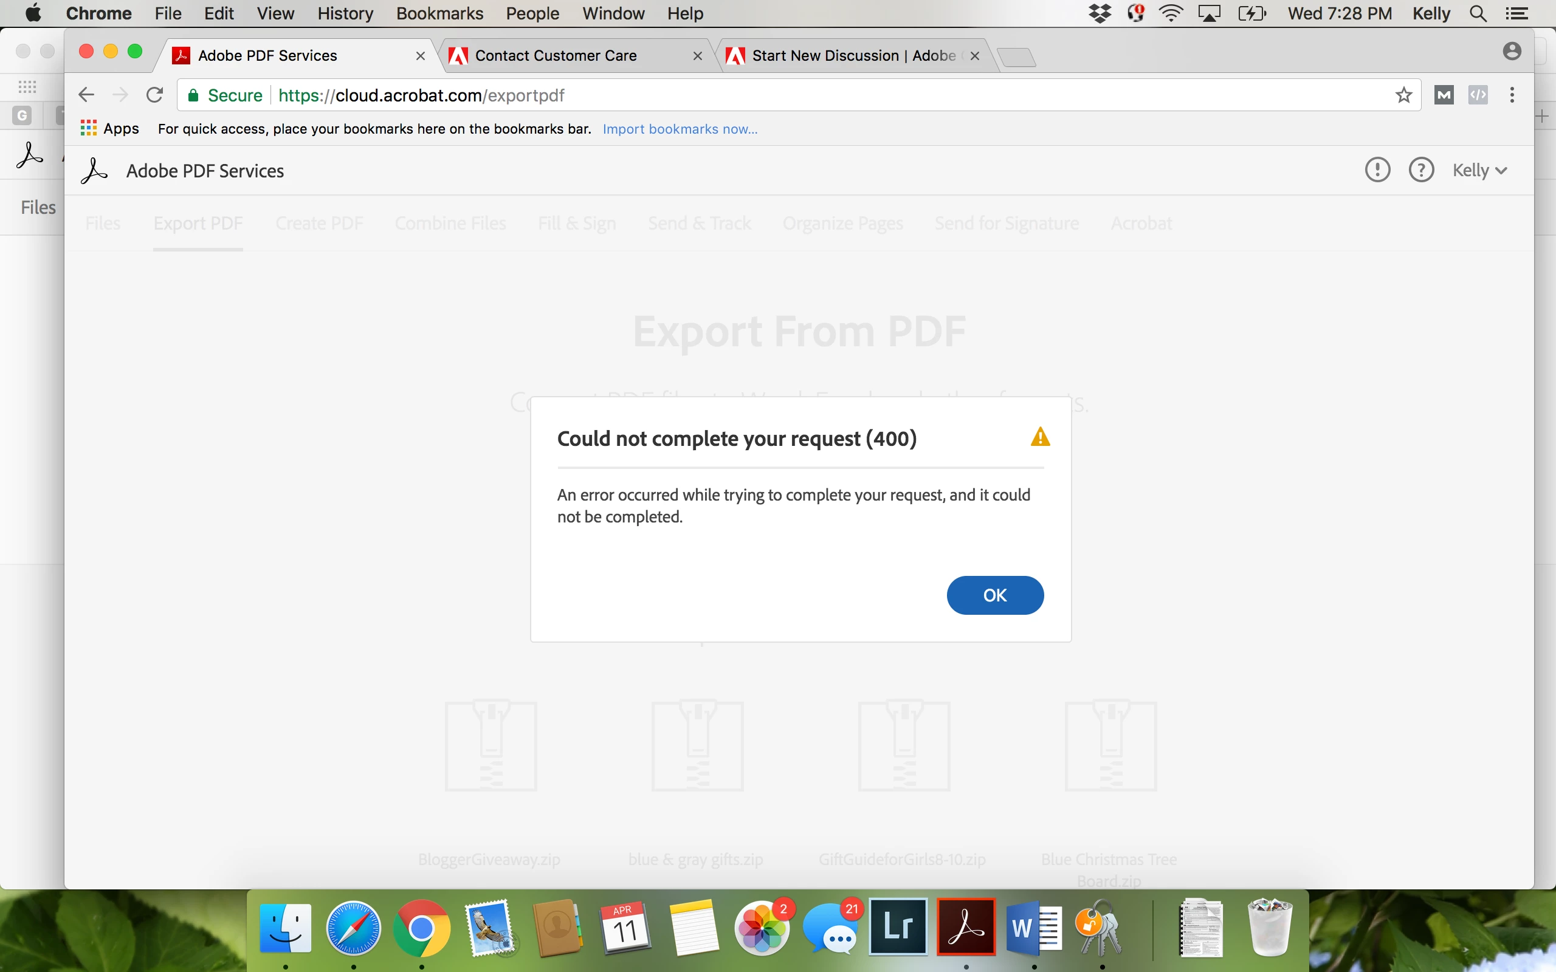Select the BloggerGiveaway.zip file thumbnail
The height and width of the screenshot is (972, 1556).
pyautogui.click(x=491, y=746)
